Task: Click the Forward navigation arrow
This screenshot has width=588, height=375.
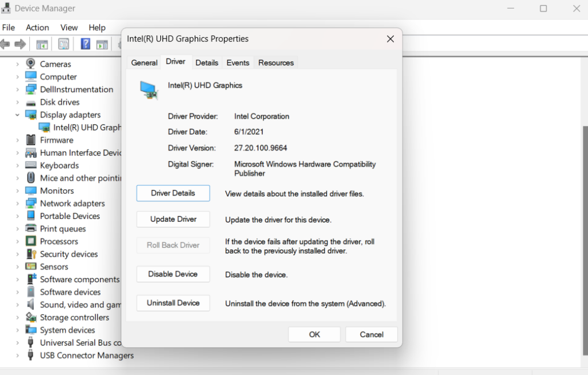Action: tap(20, 44)
